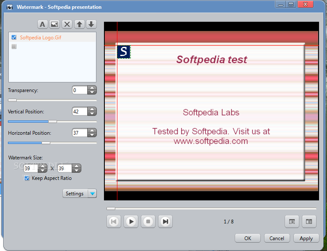The image size is (327, 251).
Task: Focus the Transparency input field
Action: 80,90
